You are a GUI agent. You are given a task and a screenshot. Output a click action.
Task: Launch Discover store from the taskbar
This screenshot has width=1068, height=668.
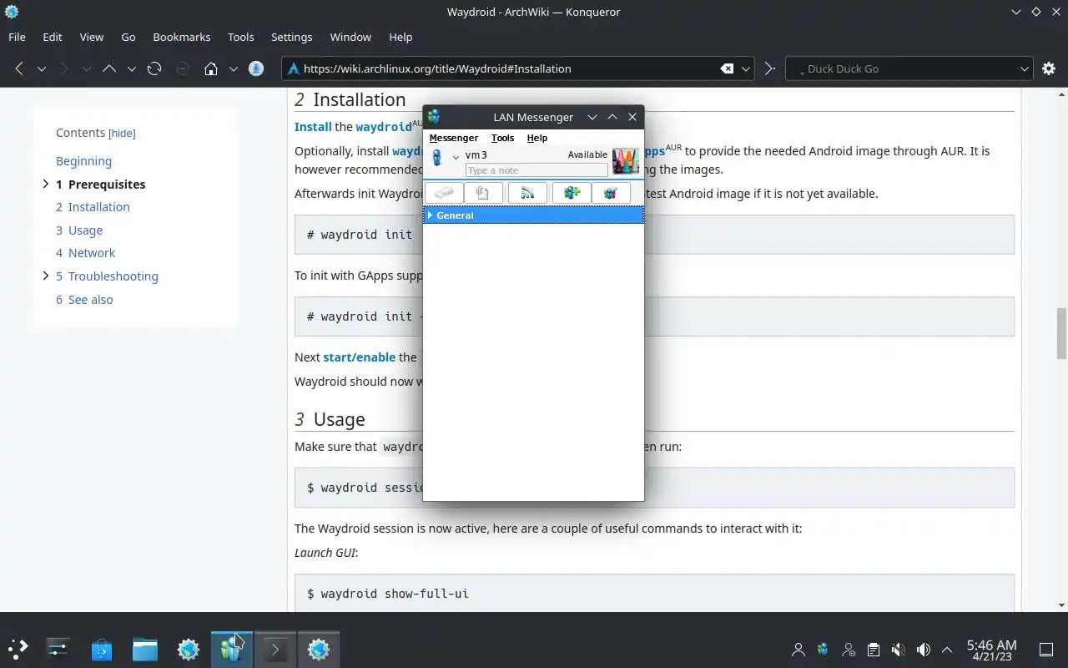click(102, 648)
